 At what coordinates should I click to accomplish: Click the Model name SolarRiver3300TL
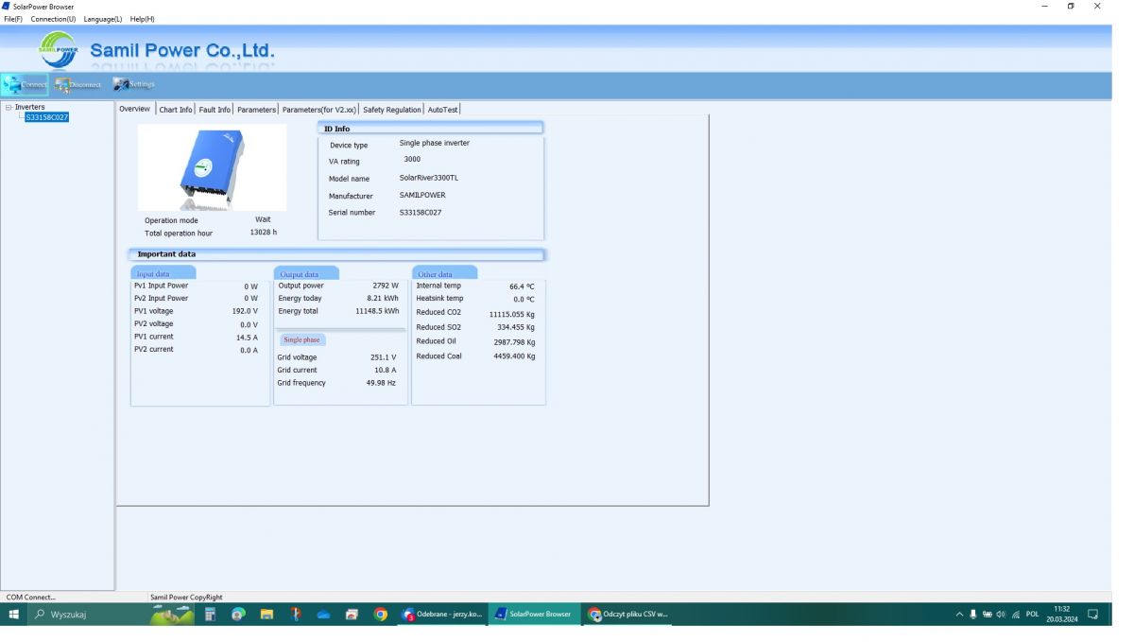coord(429,178)
